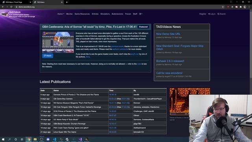Open the DS Club Penguin time link
The height and width of the screenshot is (142, 252).
[113, 107]
